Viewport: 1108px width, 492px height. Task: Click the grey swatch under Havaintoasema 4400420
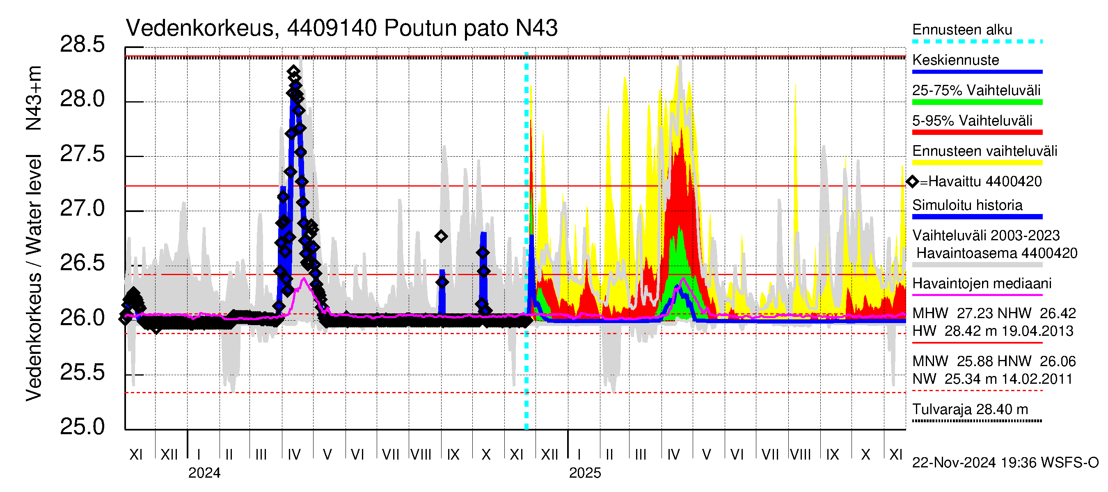[977, 265]
